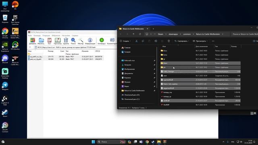Click the Rename icon in Explorer toolbar

tap(156, 41)
